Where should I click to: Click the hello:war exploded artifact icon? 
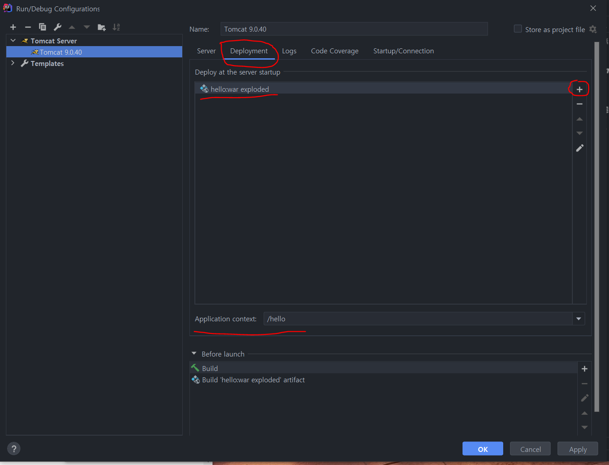204,89
